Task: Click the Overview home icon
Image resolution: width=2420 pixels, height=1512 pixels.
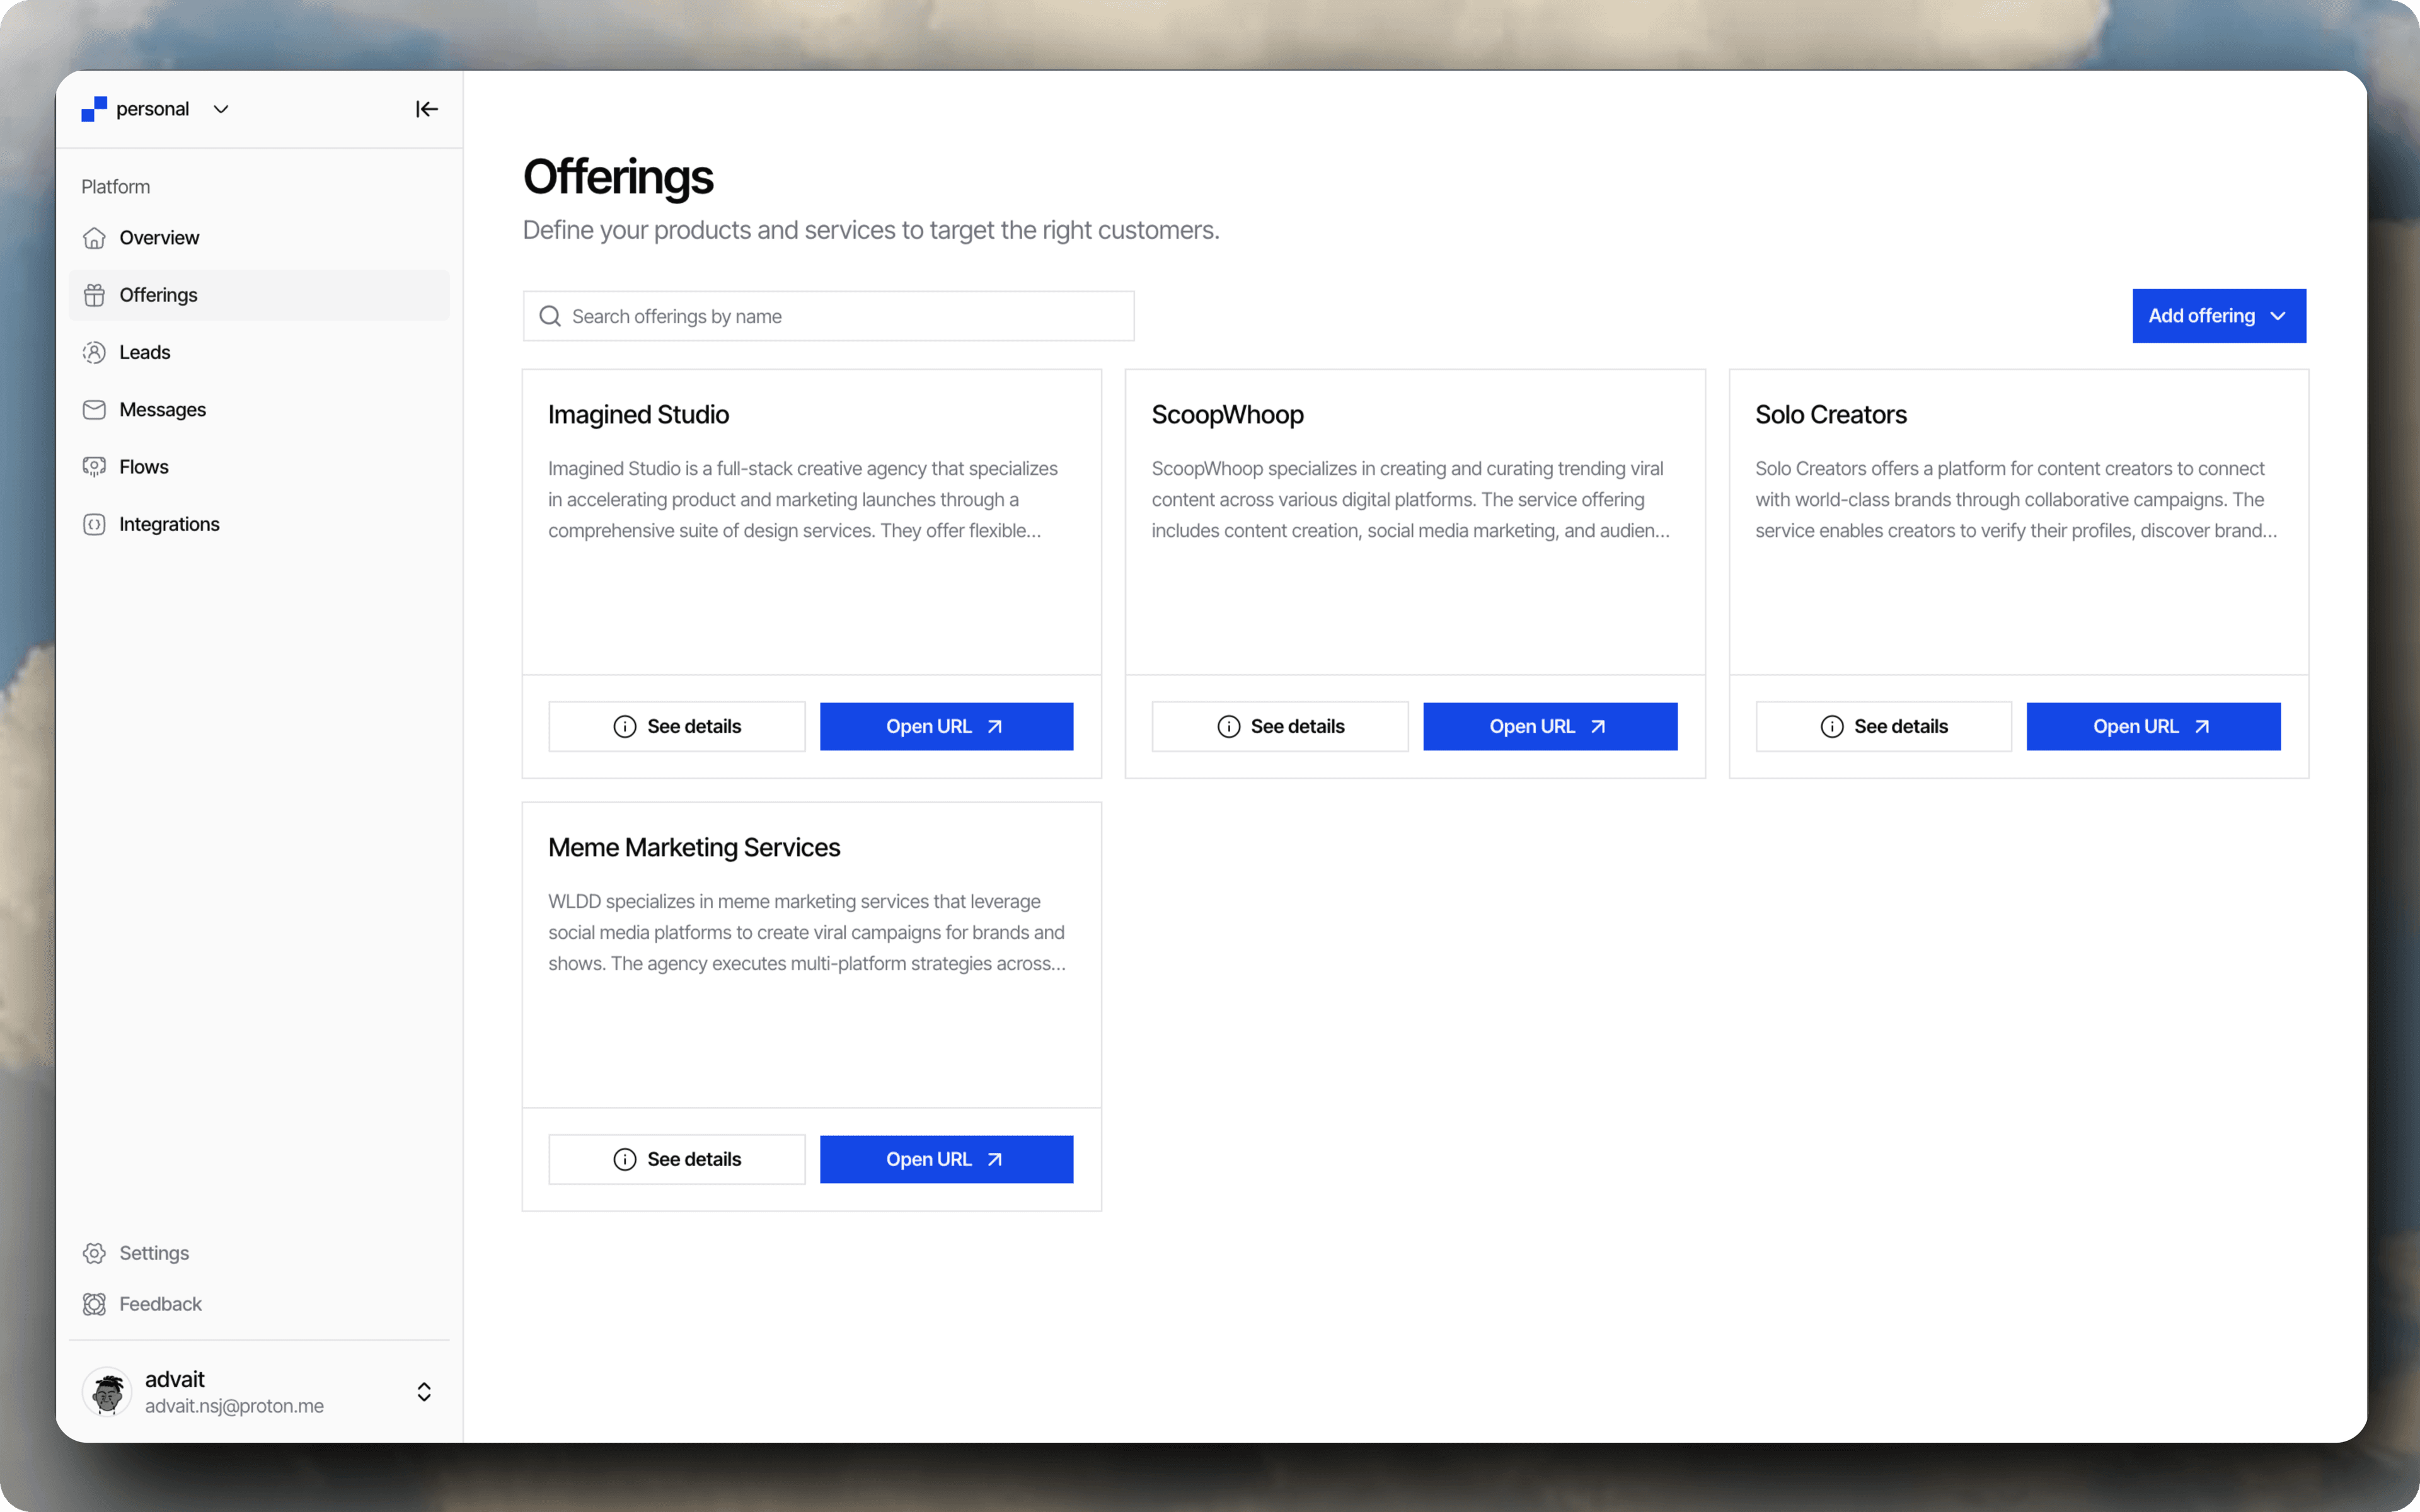Action: (94, 238)
